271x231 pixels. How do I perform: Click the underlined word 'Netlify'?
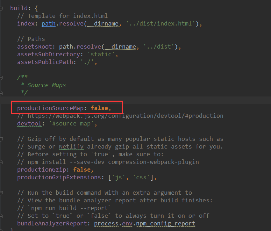click(x=71, y=147)
